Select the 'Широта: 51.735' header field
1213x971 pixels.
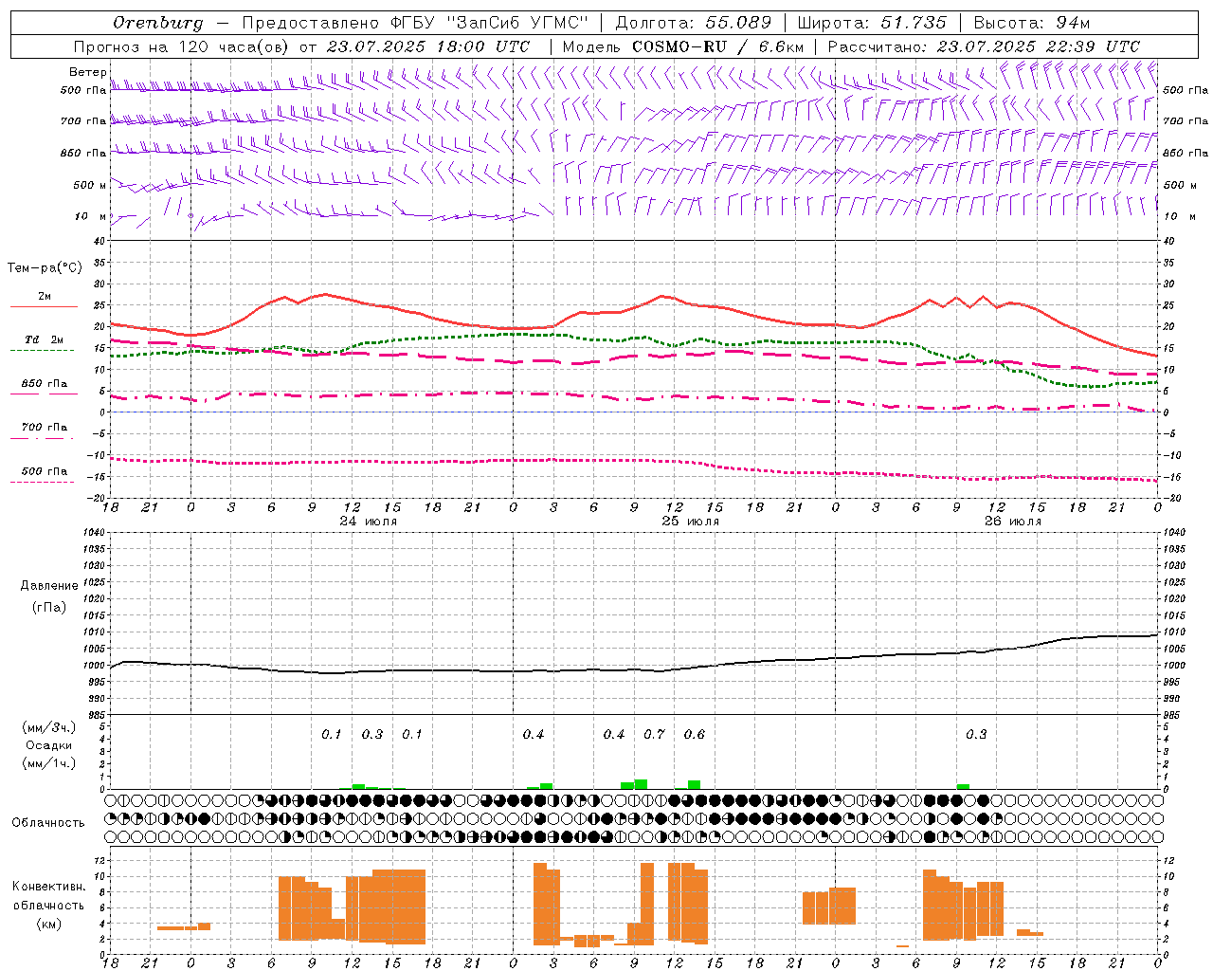coord(872,22)
